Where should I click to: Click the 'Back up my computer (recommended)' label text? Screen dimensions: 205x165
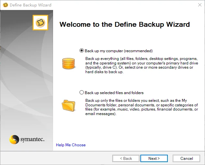pyautogui.click(x=119, y=51)
